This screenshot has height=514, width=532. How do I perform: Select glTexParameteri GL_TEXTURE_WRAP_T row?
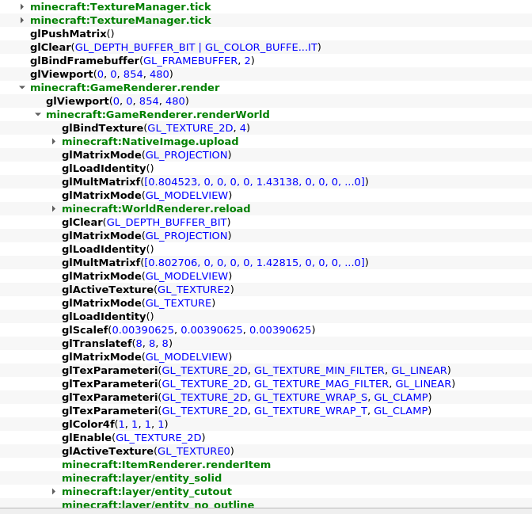pyautogui.click(x=266, y=410)
